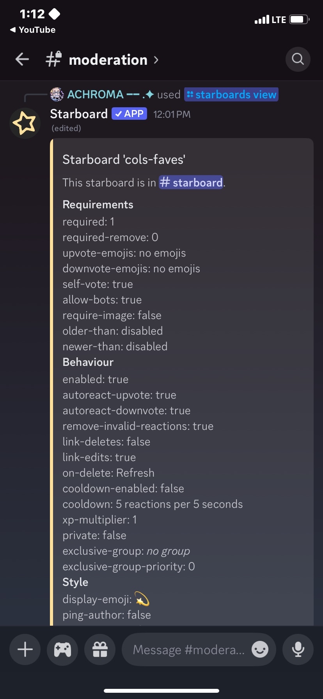Open the emoji picker smiley
The image size is (323, 699).
(x=260, y=649)
